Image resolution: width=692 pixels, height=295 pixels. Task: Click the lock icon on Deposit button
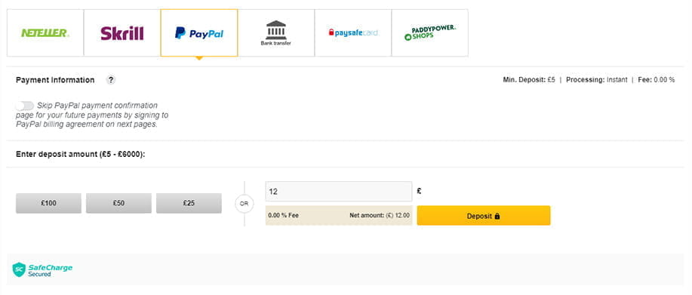click(x=497, y=216)
